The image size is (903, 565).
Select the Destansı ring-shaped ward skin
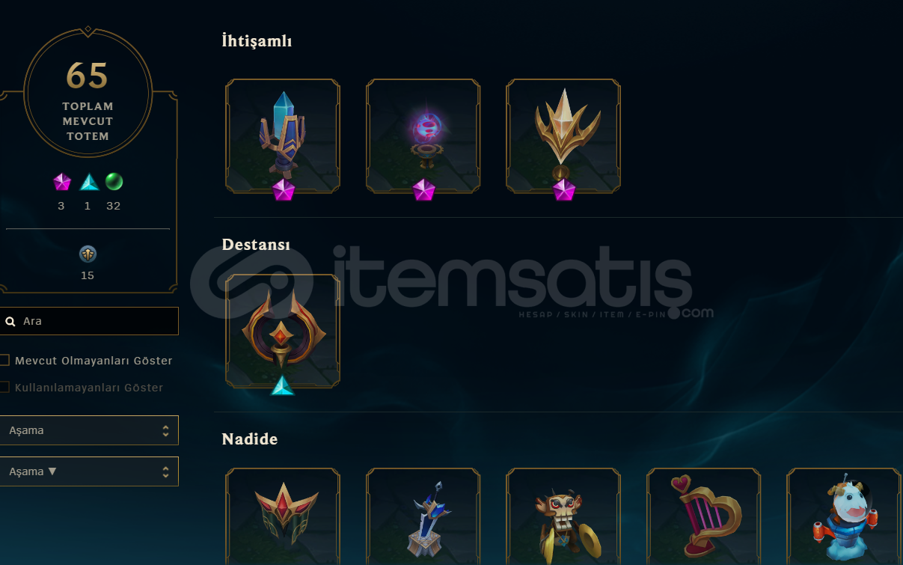click(x=283, y=331)
